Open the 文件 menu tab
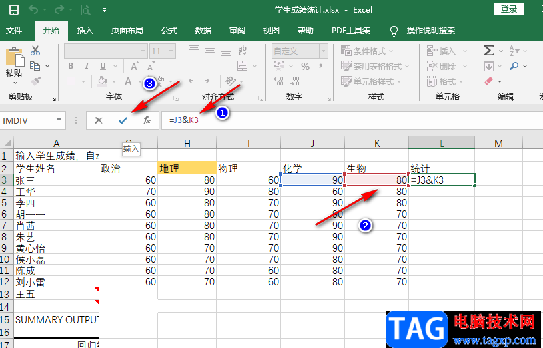 click(x=14, y=31)
